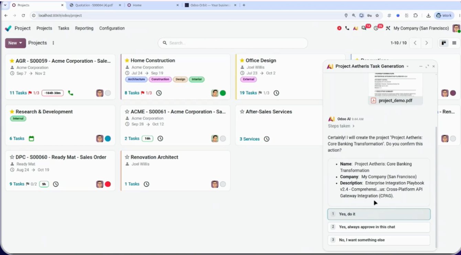The height and width of the screenshot is (255, 461).
Task: Choose Yes, always approve in this chat
Action: 379,227
